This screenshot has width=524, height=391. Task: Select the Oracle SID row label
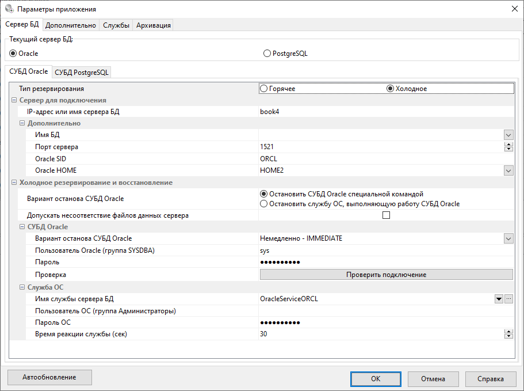[x=51, y=159]
